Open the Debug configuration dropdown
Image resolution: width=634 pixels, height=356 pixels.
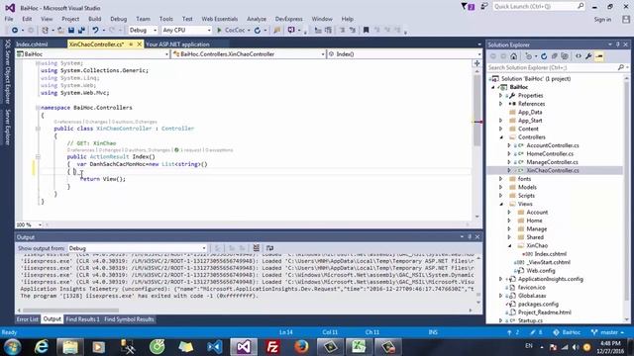pos(143,31)
